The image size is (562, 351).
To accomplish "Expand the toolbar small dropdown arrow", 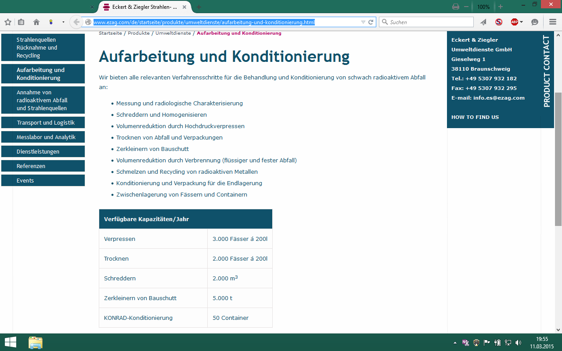I will click(63, 22).
